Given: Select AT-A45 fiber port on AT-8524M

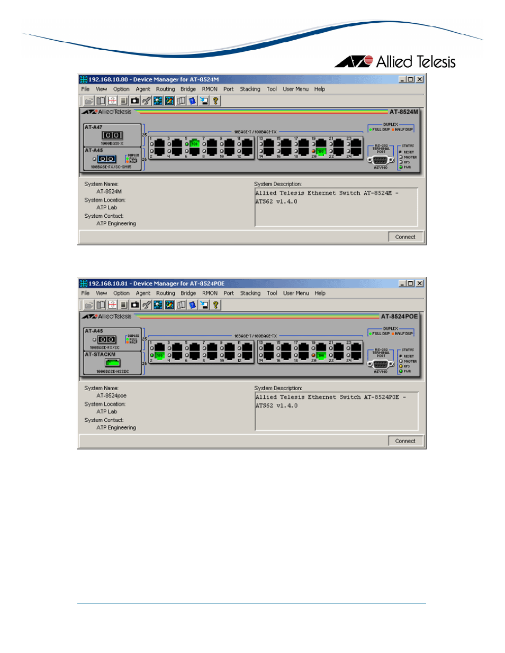Looking at the screenshot, I should 106,159.
